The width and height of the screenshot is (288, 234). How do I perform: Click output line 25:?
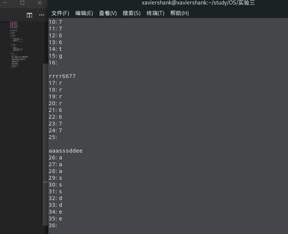(53, 138)
